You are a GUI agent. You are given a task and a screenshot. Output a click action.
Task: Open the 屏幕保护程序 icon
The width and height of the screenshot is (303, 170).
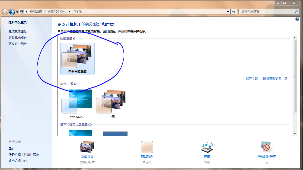click(x=267, y=147)
